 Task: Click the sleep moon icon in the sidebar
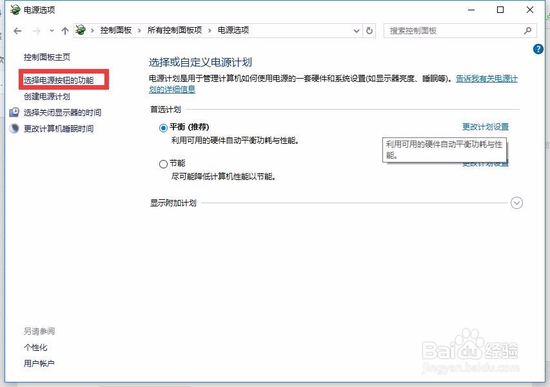pyautogui.click(x=14, y=128)
